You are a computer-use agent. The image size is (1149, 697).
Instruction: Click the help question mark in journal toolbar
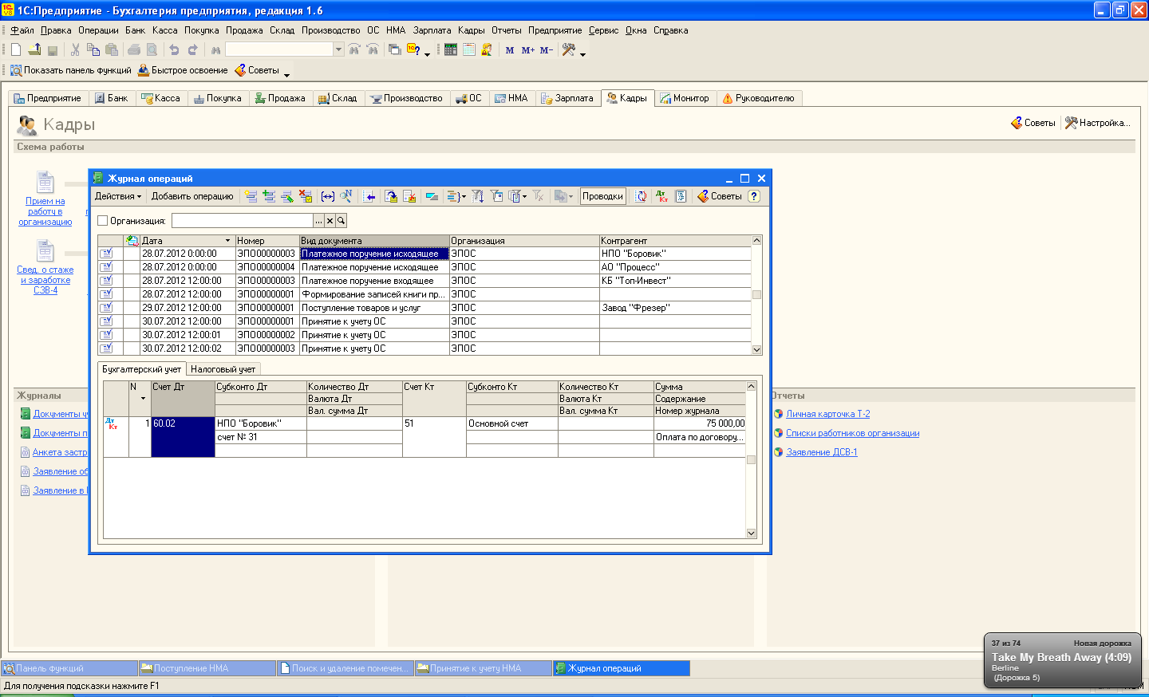(x=754, y=196)
